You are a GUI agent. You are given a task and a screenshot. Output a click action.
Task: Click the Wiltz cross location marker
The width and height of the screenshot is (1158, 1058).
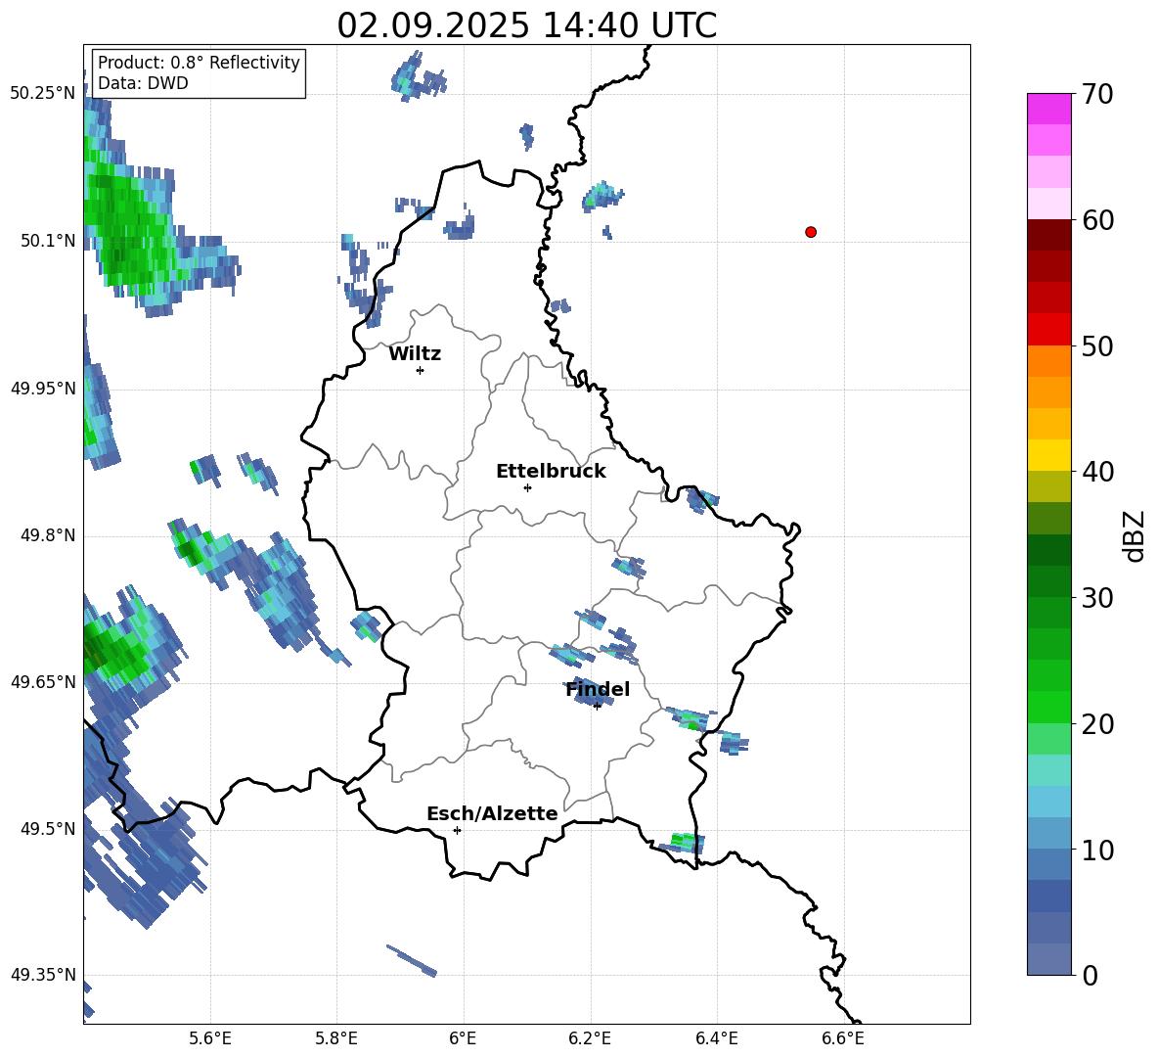(421, 370)
